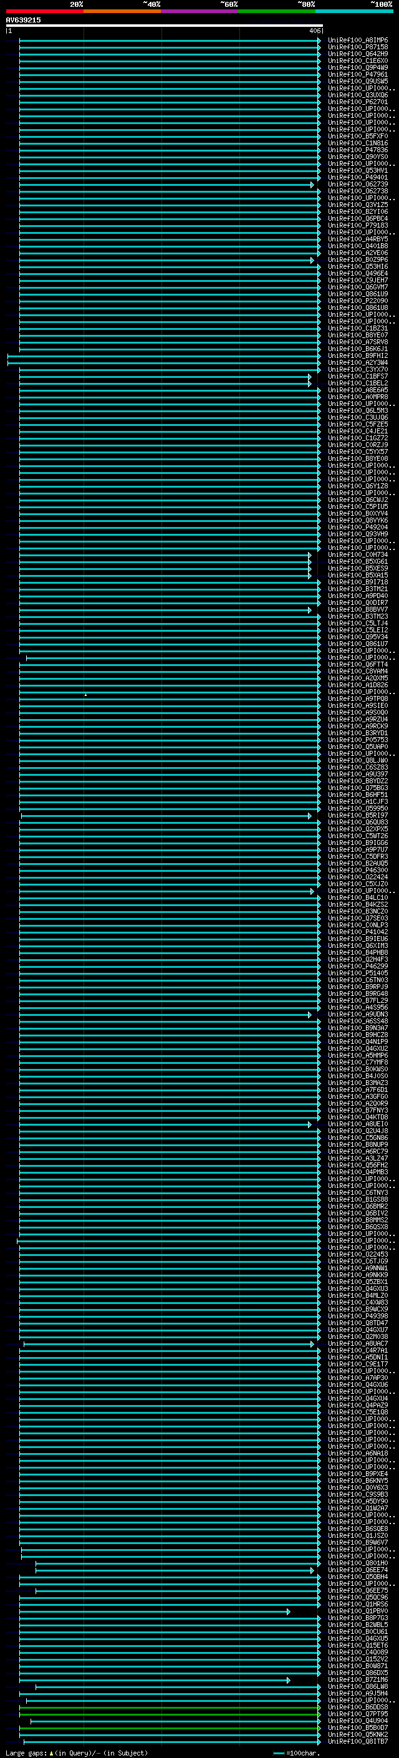Viewport: 399px width, 1758px height.
Task: Open the UniRef100_P62701 hit label
Action: (x=357, y=102)
